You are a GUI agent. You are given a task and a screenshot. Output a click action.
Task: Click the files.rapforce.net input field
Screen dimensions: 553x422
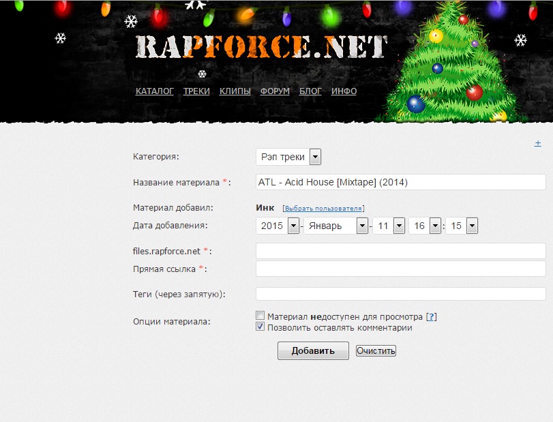pos(401,251)
